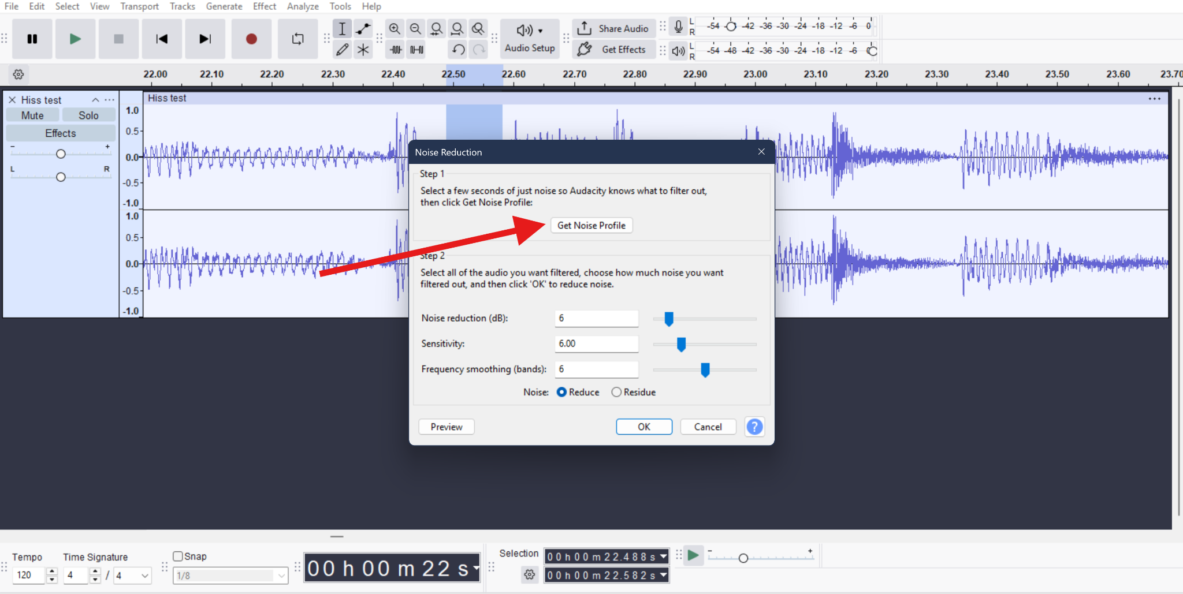Click the red Record button
Image resolution: width=1183 pixels, height=594 pixels.
(251, 39)
